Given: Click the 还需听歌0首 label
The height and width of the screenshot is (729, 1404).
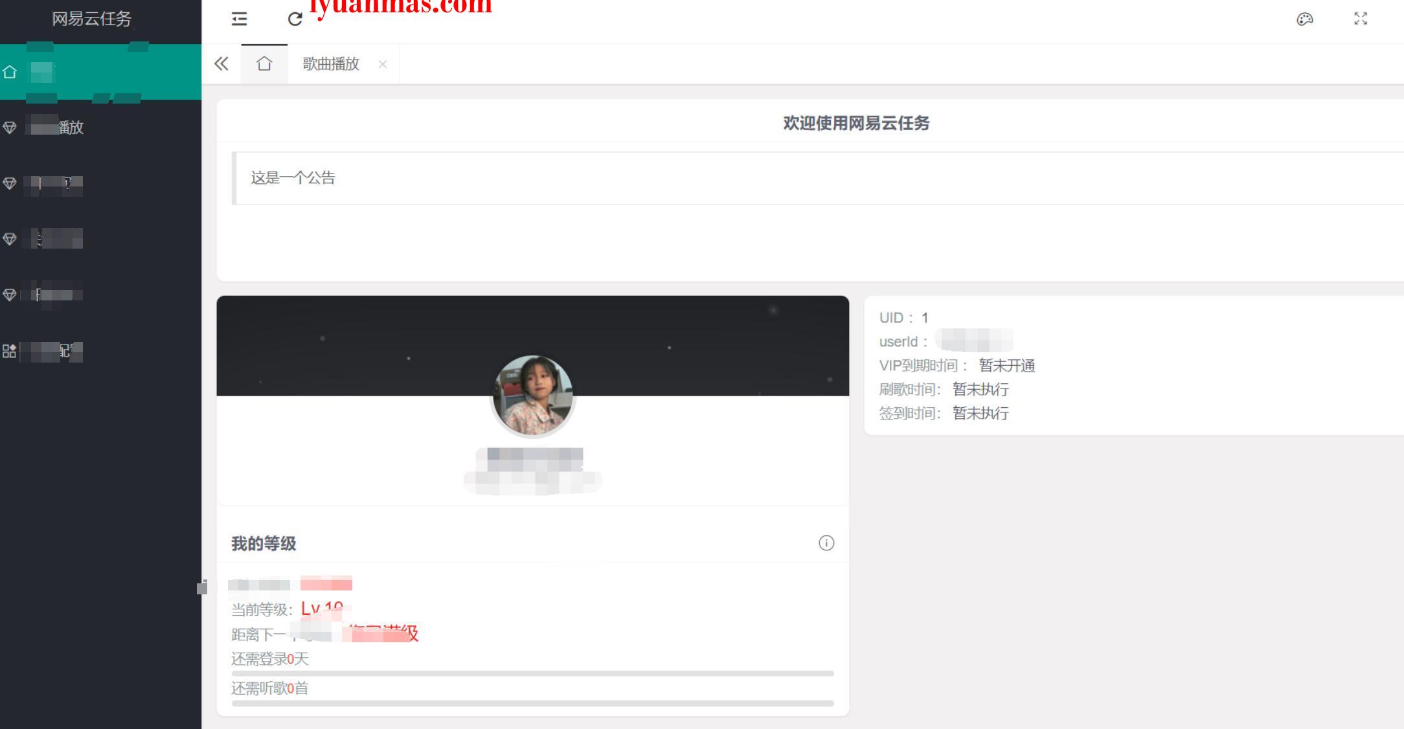Looking at the screenshot, I should [270, 688].
